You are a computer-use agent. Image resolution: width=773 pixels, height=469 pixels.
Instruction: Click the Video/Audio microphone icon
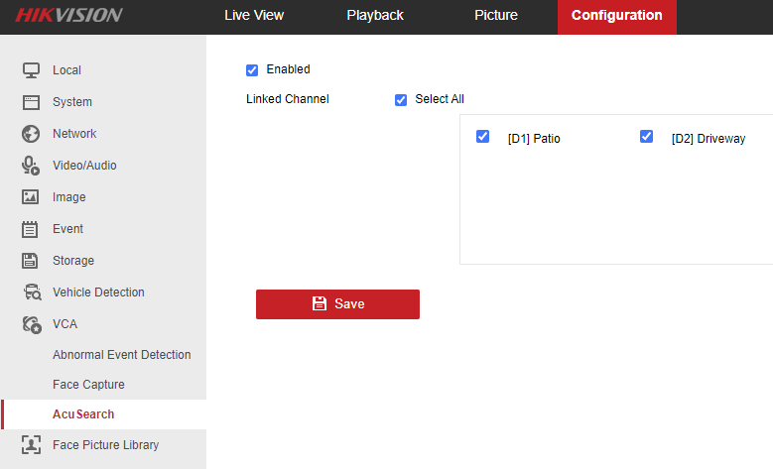31,166
